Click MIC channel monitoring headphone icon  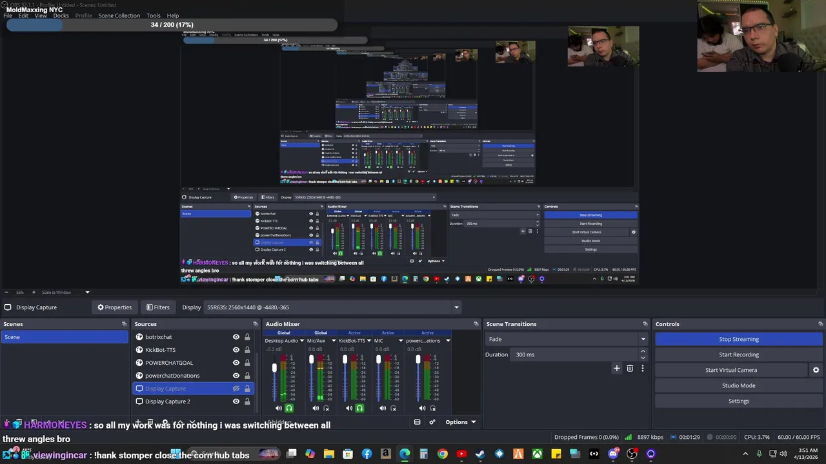[393, 408]
